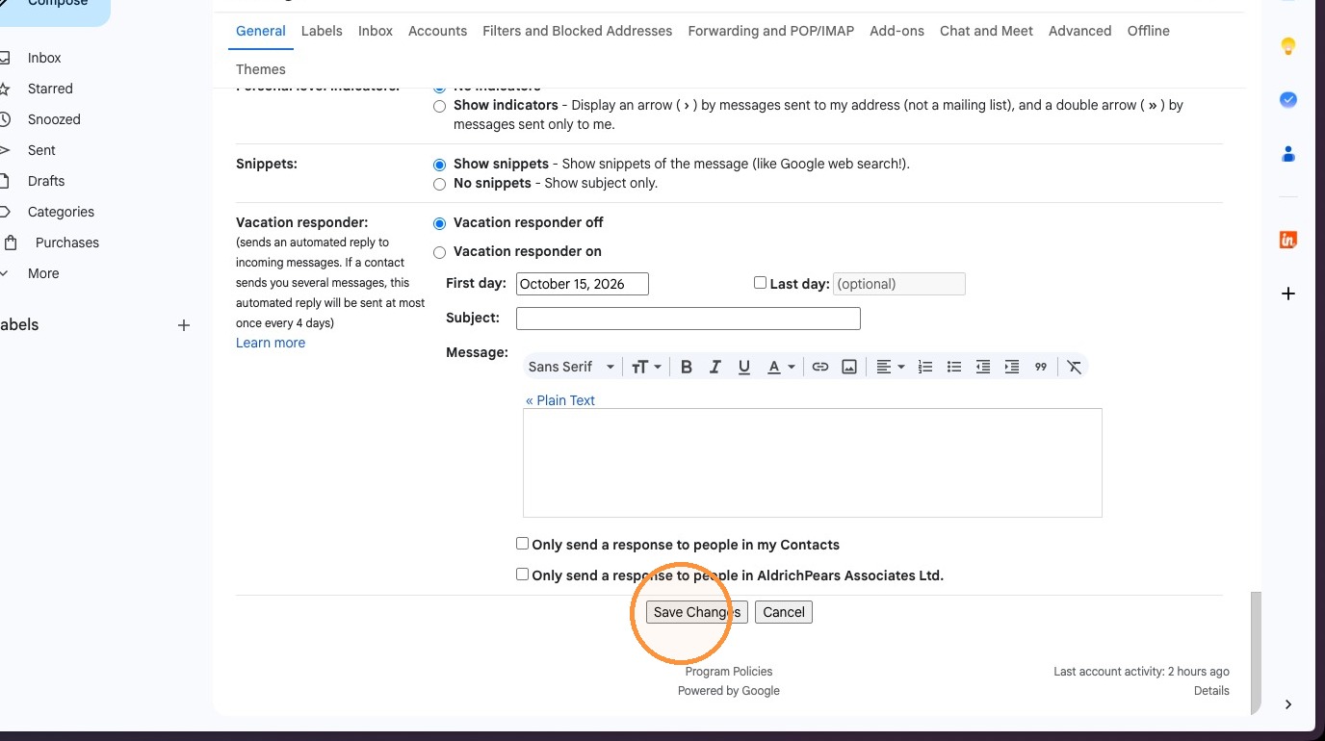Click the vacation responder Subject field

point(688,319)
